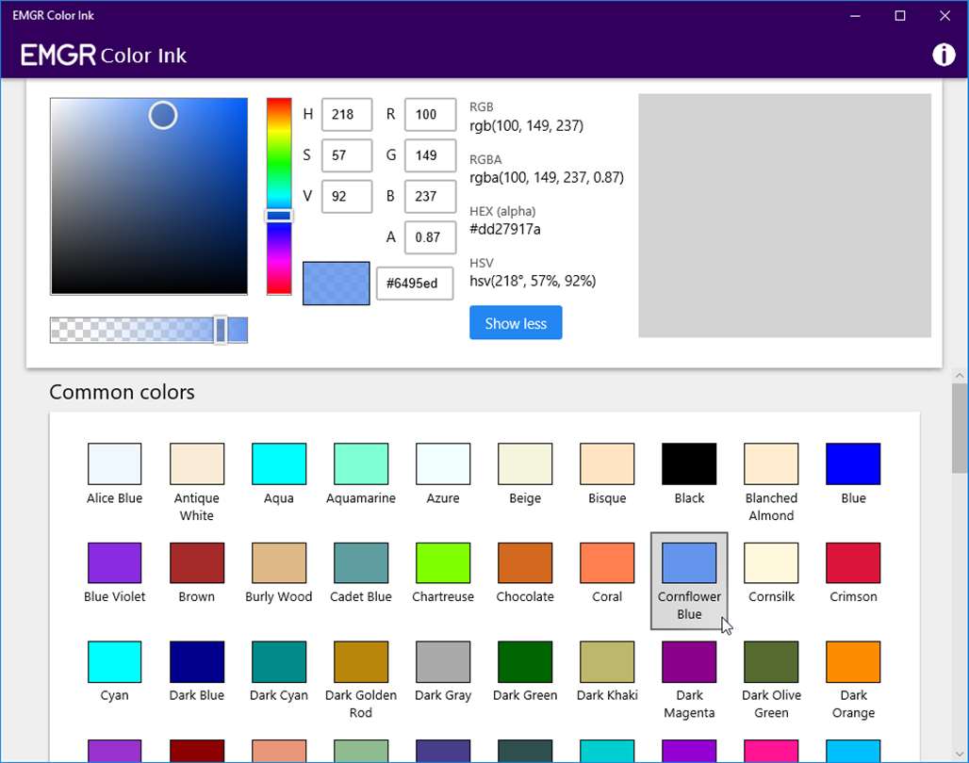The height and width of the screenshot is (763, 969).
Task: Select the Cadet Blue swatch
Action: 361,562
